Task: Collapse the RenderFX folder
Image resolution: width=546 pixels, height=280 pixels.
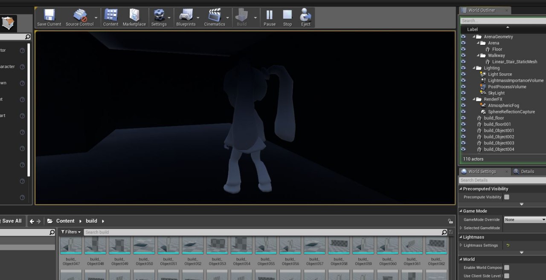Action: (473, 99)
